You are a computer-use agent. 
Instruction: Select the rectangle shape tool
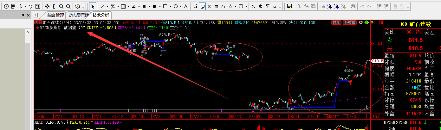pyautogui.click(x=165, y=6)
